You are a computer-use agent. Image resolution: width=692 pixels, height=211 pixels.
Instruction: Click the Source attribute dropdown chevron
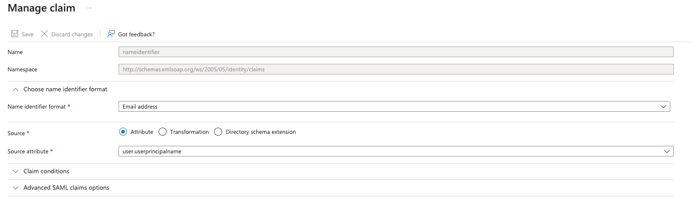[x=667, y=152]
